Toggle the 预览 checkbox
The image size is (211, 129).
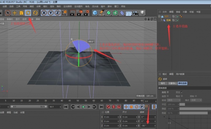pos(182,92)
